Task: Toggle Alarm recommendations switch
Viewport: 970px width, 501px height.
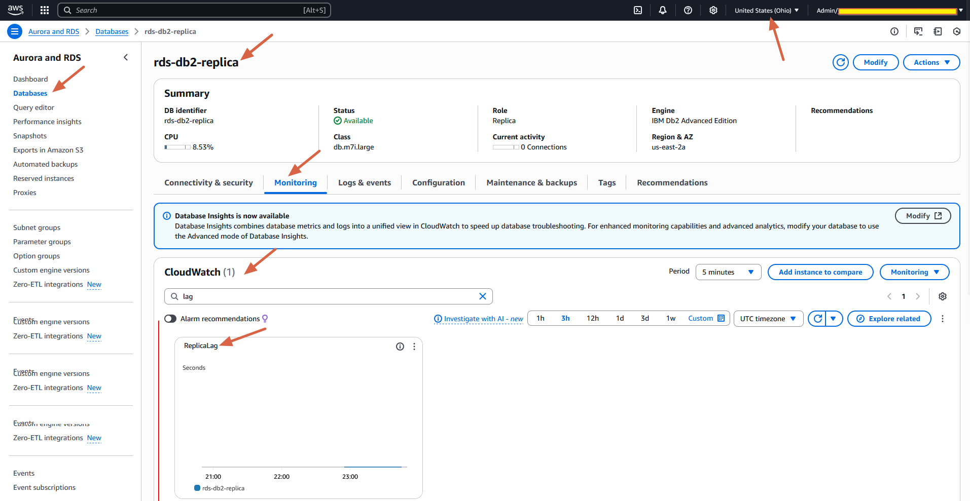Action: [x=170, y=319]
